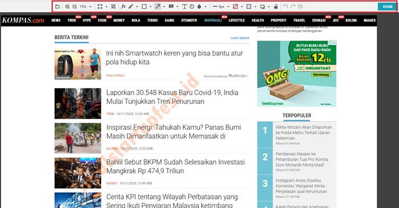Open the MONEY menu item

[119, 21]
